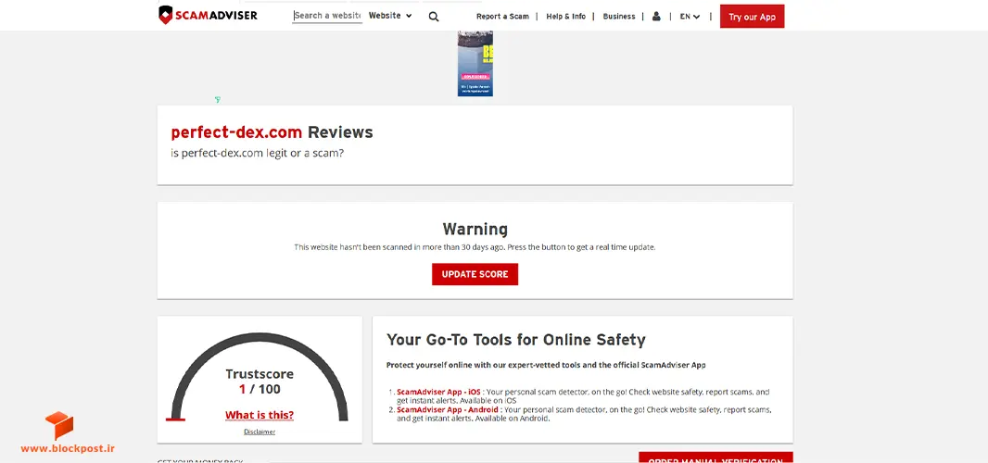Open Help & Info menu item

(x=566, y=17)
